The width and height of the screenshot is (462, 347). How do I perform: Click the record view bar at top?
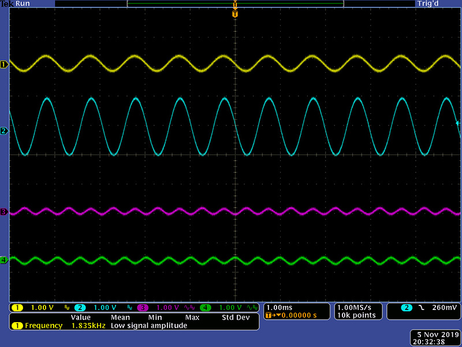(234, 3)
